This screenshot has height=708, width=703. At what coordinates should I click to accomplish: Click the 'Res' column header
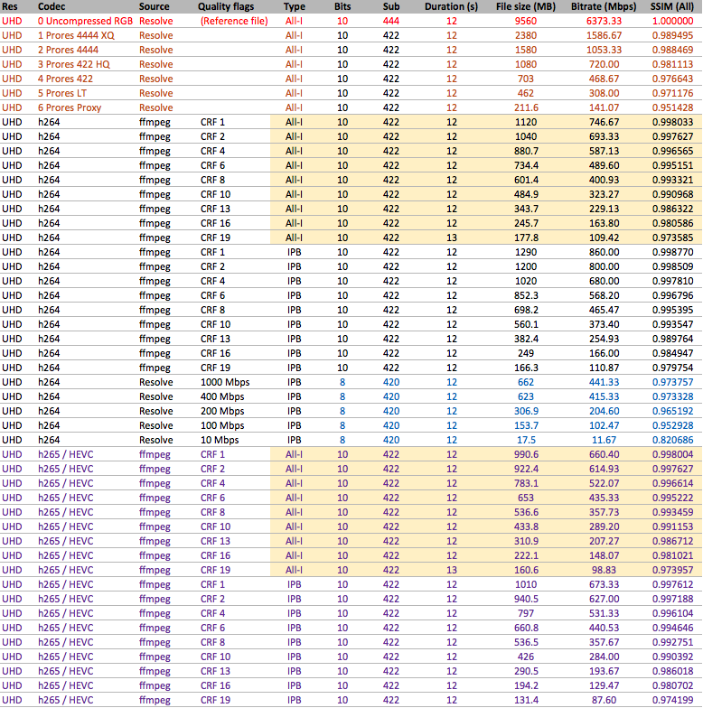10,7
